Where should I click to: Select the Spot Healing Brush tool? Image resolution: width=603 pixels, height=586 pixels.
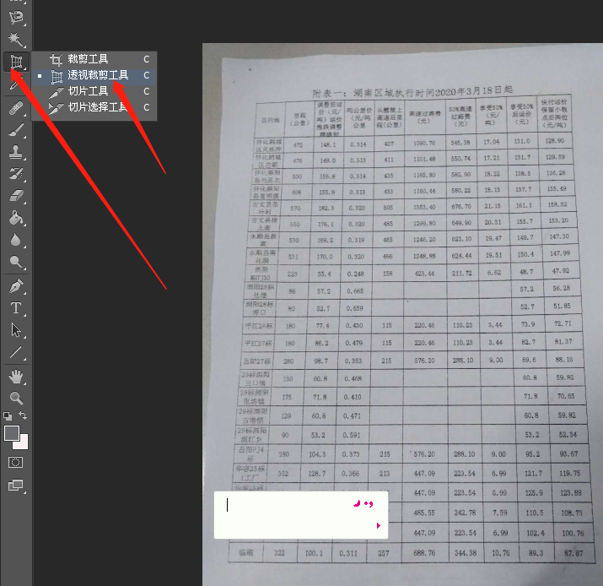16,108
